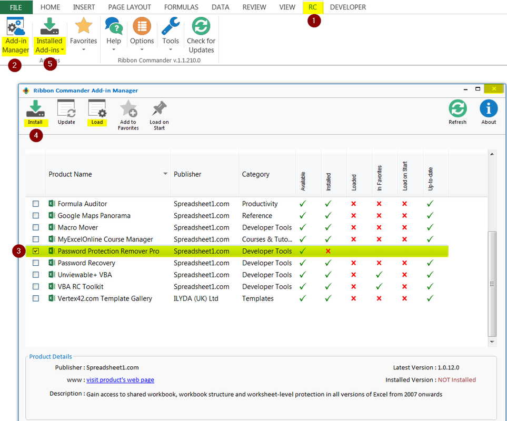Click the scrollbar down arrow

(x=492, y=342)
